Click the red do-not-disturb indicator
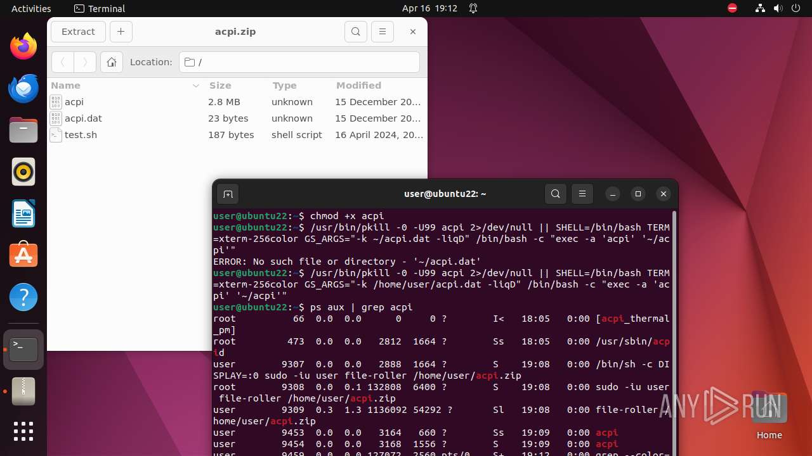 pos(733,8)
